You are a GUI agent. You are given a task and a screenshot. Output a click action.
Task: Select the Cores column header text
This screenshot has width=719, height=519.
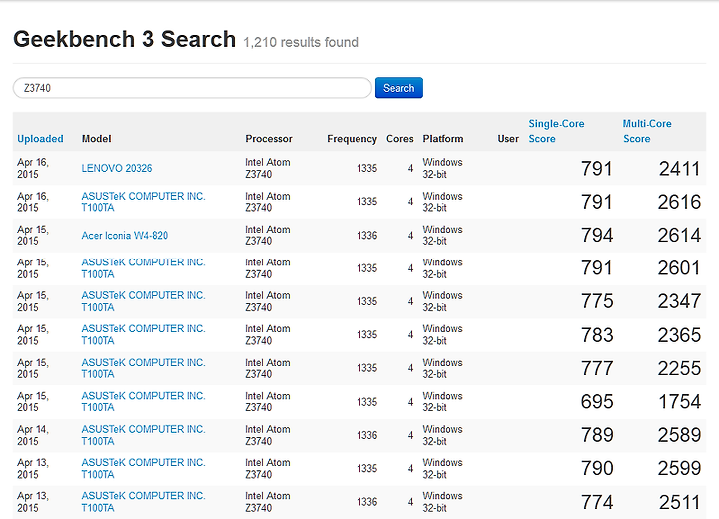(x=399, y=139)
